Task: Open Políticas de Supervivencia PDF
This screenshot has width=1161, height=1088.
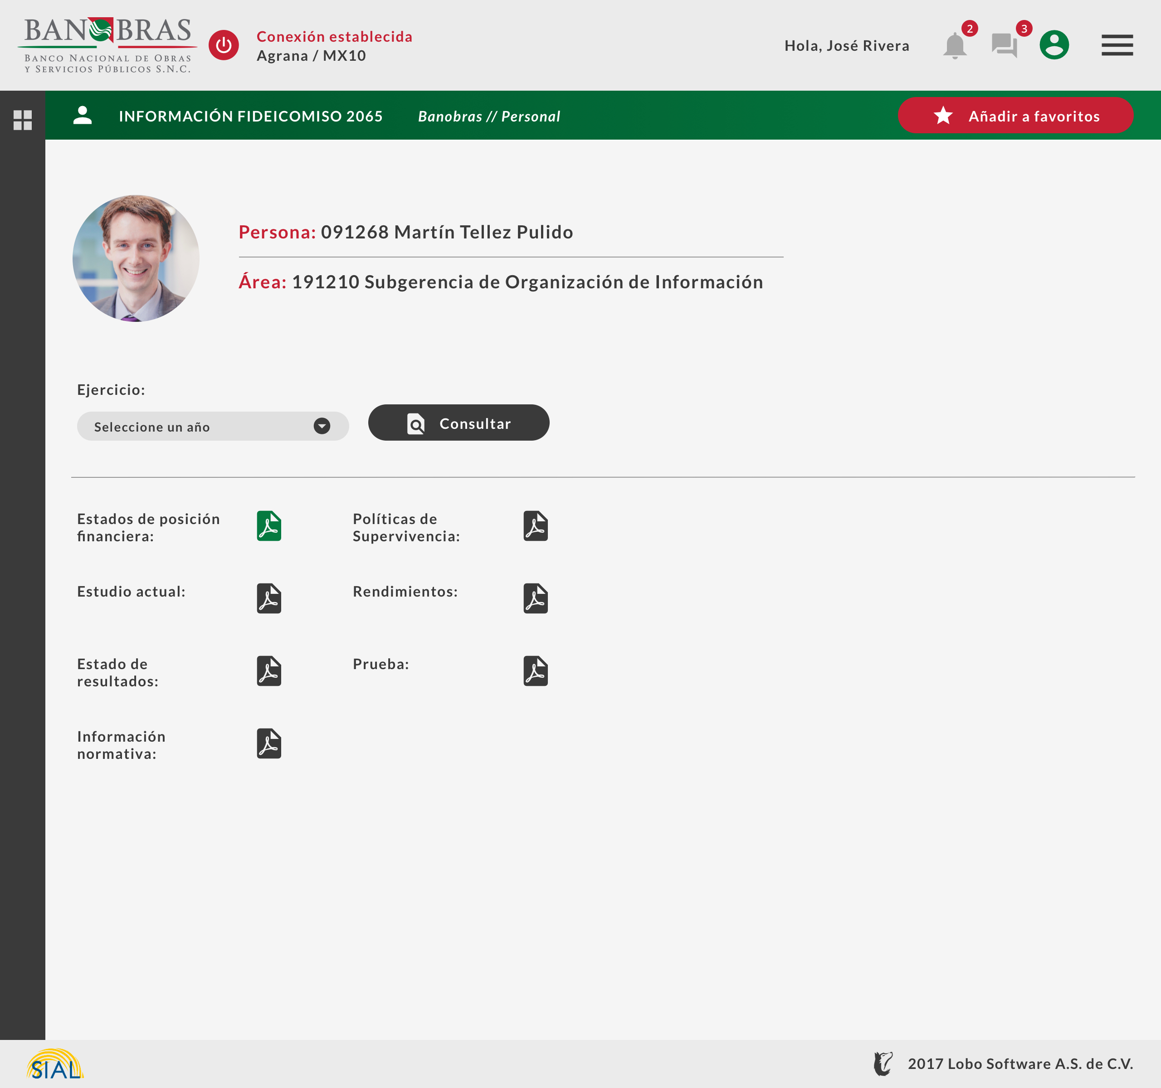Action: [x=535, y=526]
